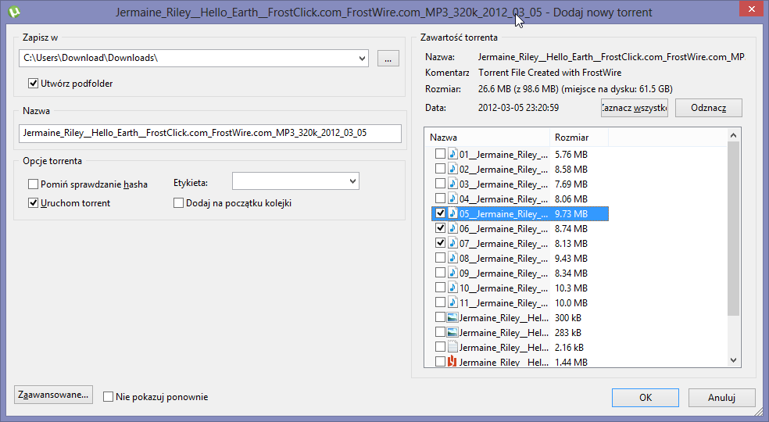Click the Odznacz button
This screenshot has height=422, width=769.
point(709,108)
